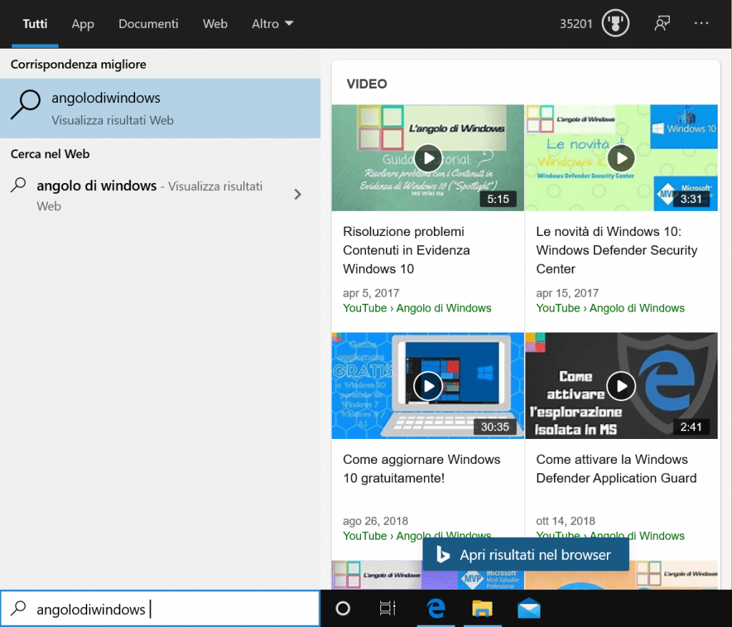Open 'Come attivare la Windows Defender Application Guard' link

616,469
